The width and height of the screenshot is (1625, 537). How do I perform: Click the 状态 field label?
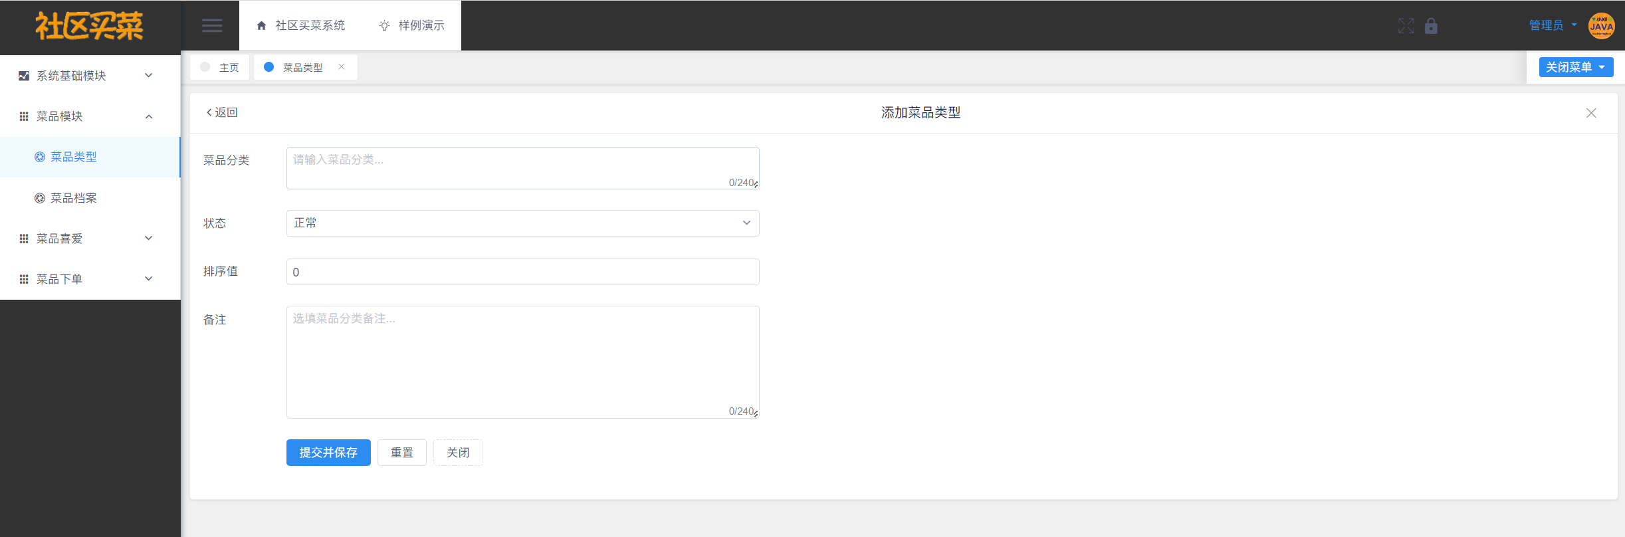click(215, 223)
